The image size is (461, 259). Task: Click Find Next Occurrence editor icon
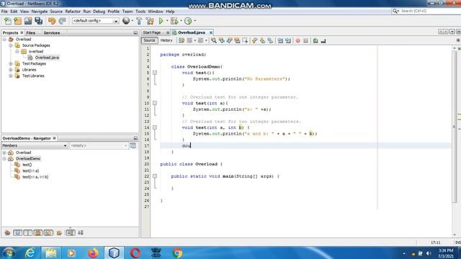coord(229,40)
